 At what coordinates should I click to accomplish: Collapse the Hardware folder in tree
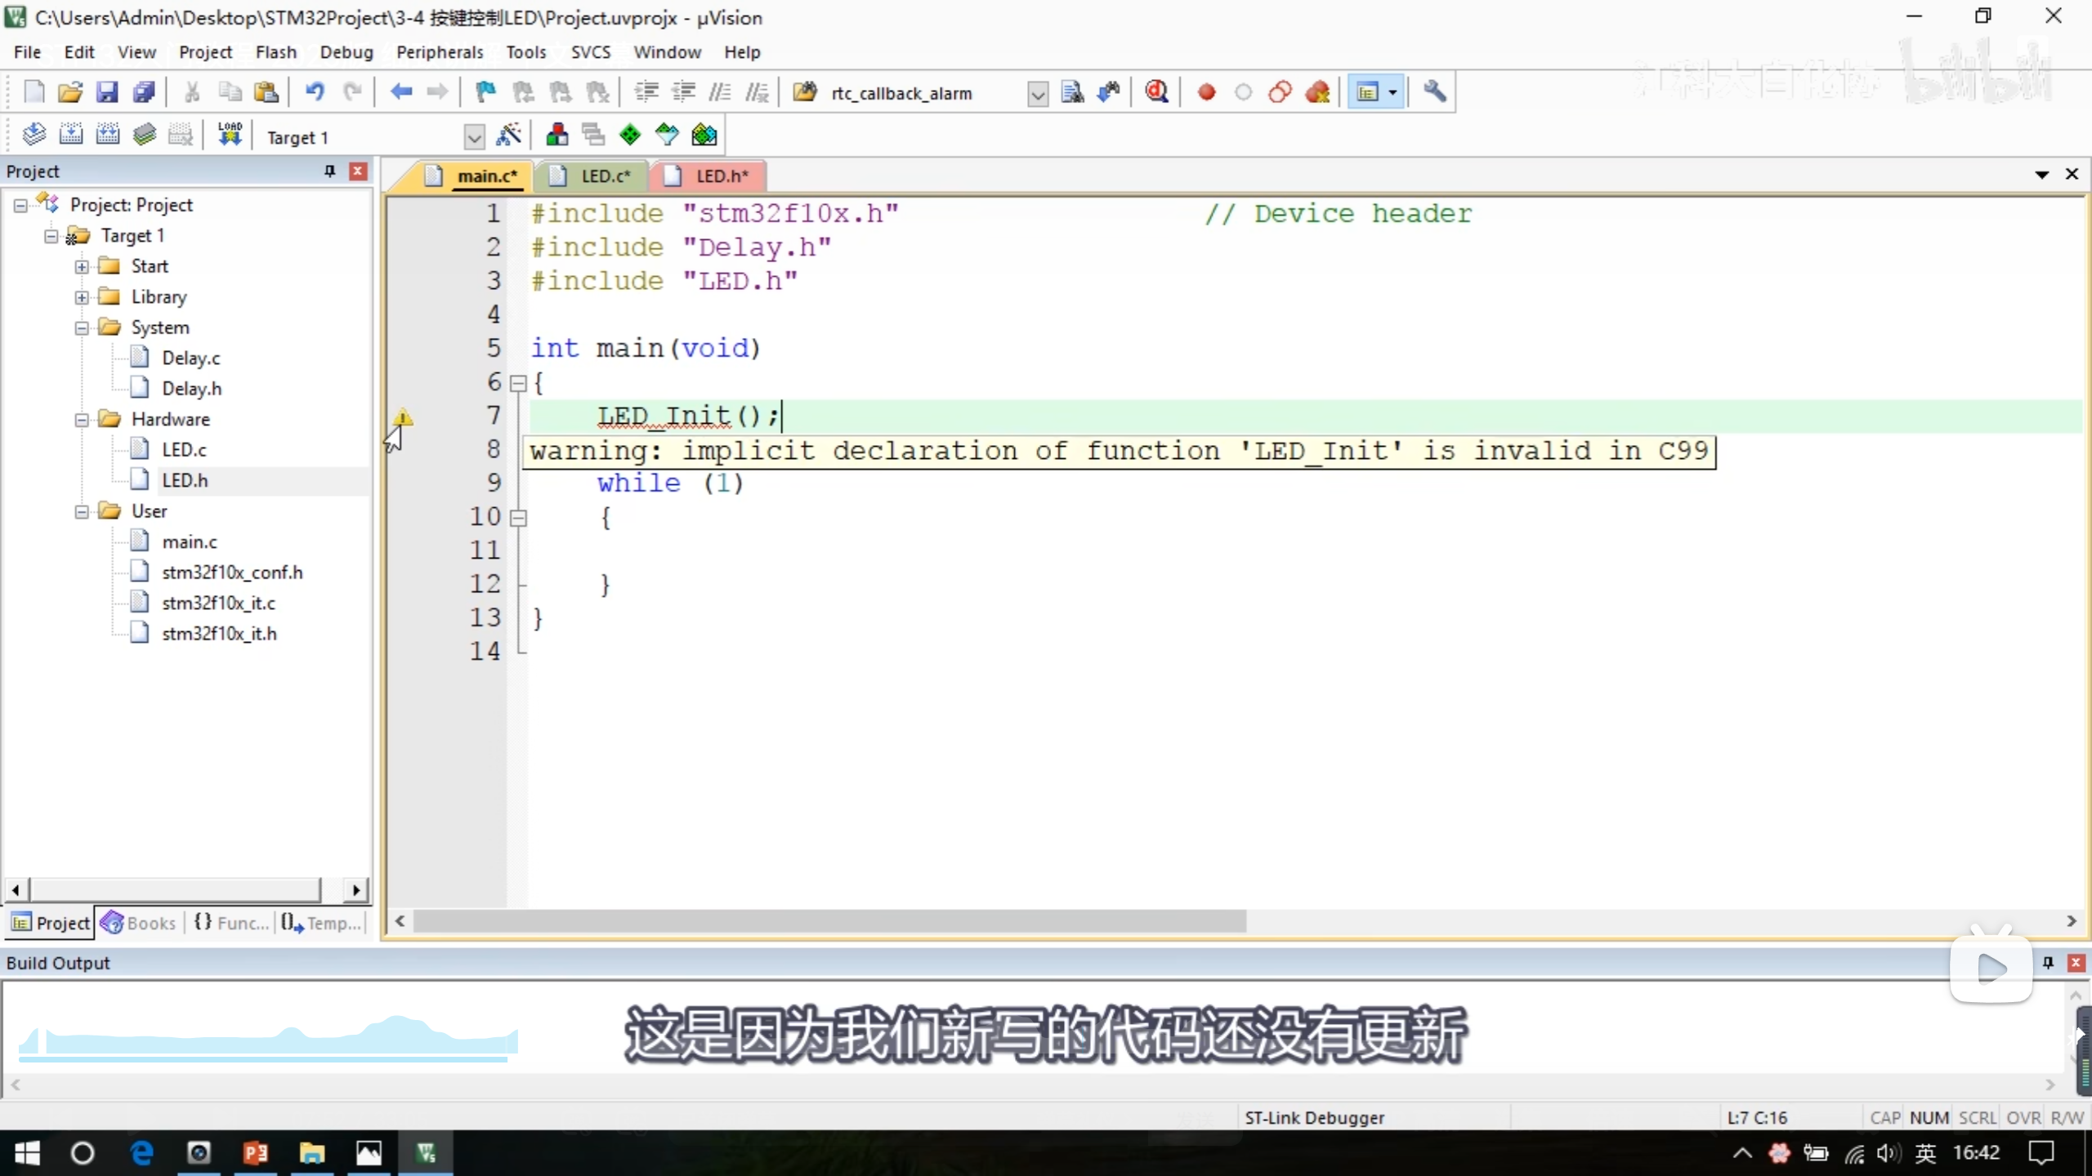(x=82, y=420)
